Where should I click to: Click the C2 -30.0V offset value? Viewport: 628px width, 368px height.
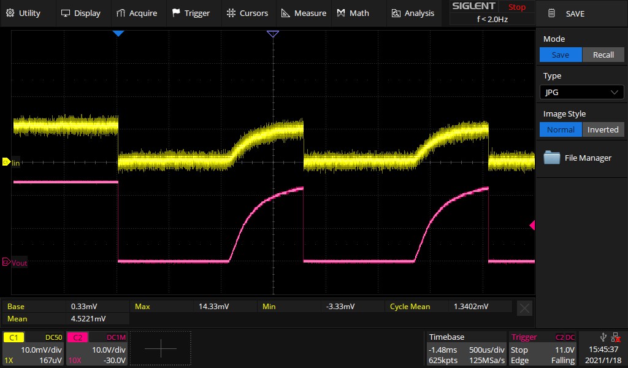[115, 361]
